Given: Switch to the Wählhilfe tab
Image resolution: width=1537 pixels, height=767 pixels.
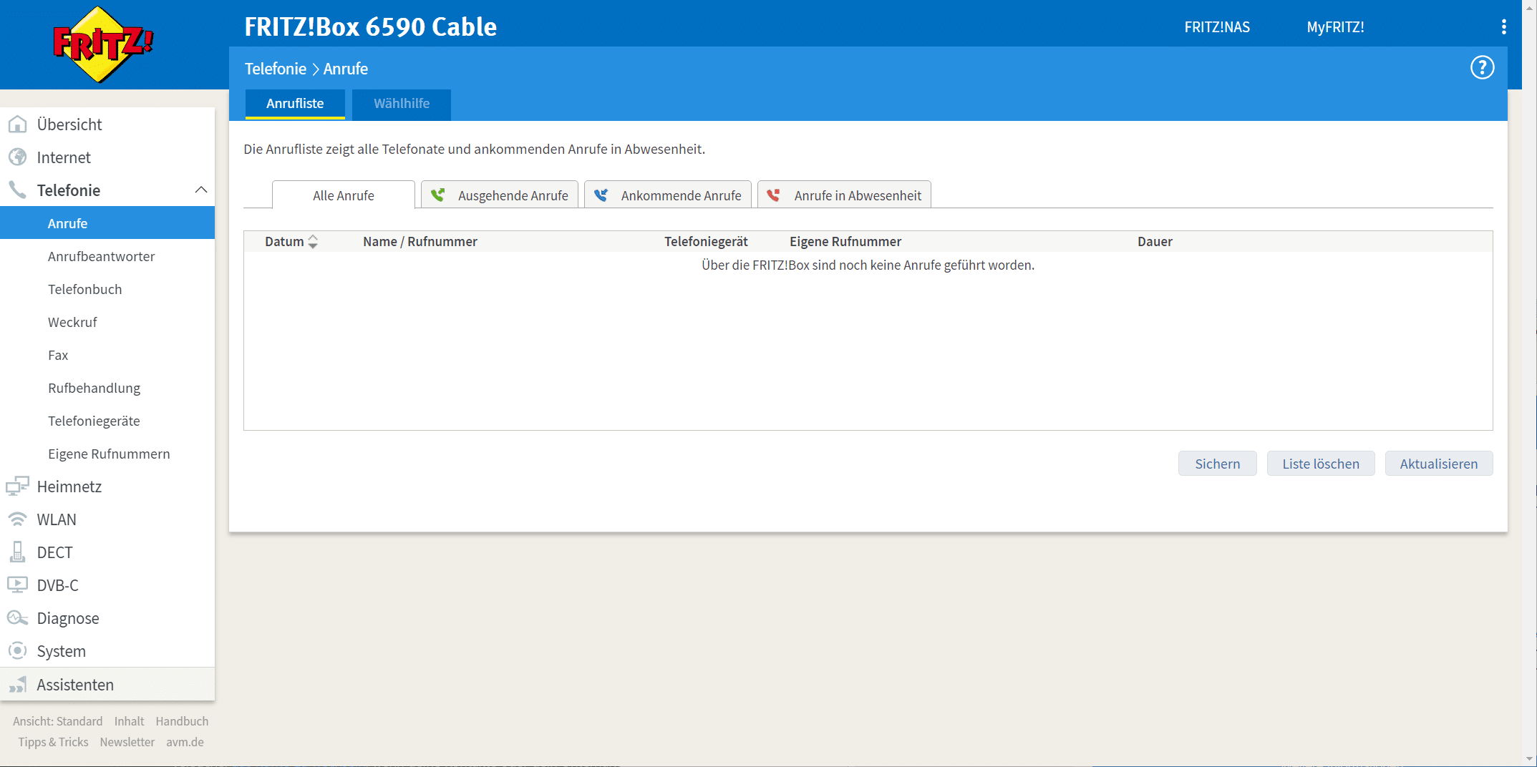Looking at the screenshot, I should pyautogui.click(x=401, y=104).
